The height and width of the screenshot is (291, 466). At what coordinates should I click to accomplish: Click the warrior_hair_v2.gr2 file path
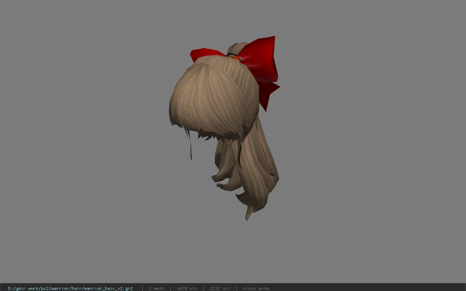[x=70, y=288]
